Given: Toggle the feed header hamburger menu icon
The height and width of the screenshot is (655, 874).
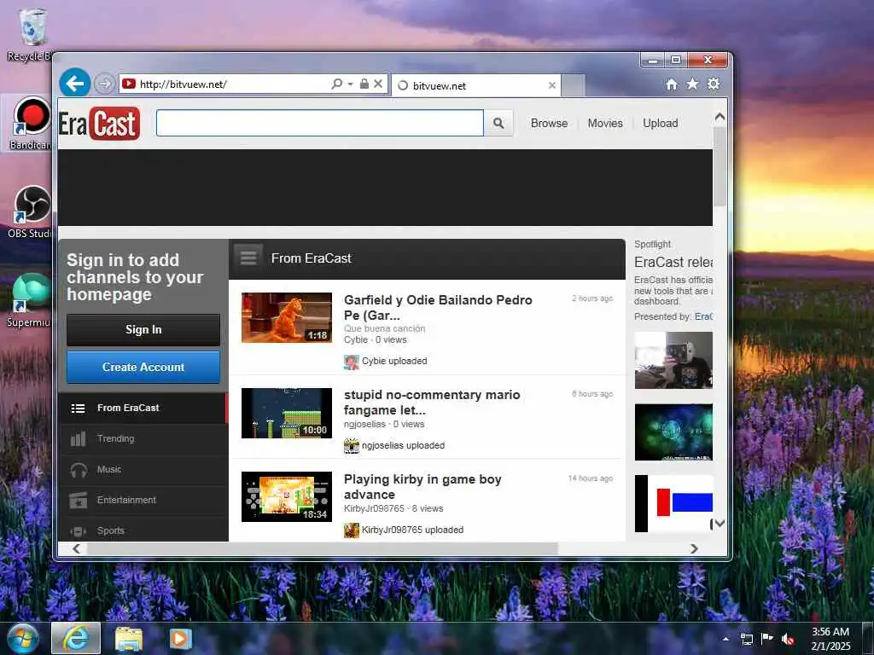Looking at the screenshot, I should [x=248, y=258].
